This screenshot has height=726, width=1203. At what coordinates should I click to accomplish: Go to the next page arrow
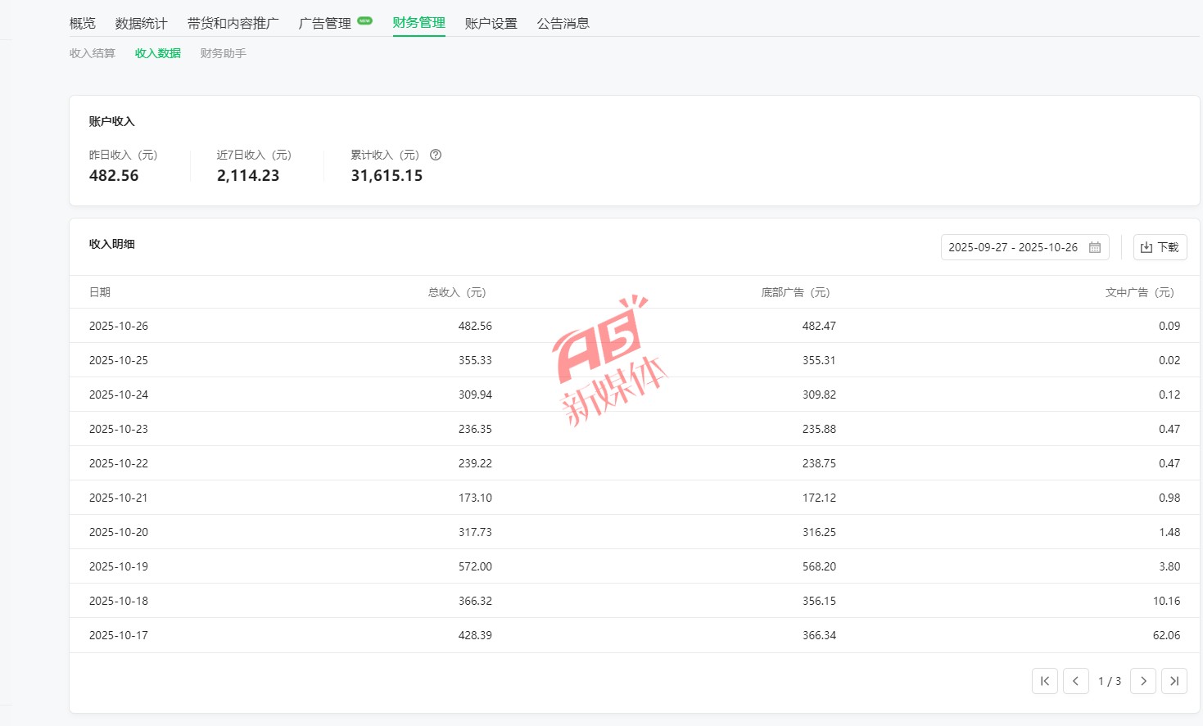click(x=1142, y=681)
